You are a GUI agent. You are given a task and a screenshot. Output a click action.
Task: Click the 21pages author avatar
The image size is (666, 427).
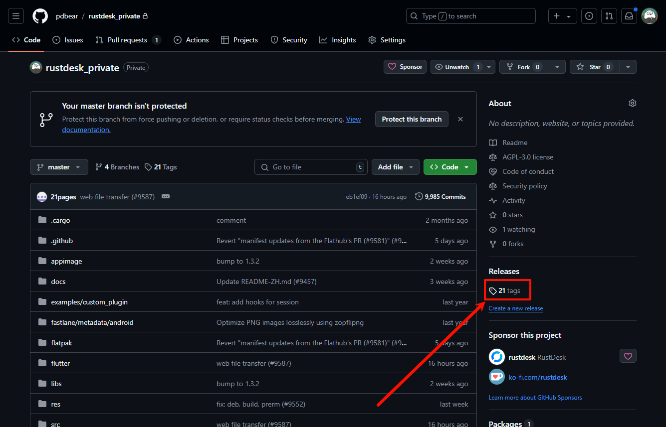click(x=42, y=197)
